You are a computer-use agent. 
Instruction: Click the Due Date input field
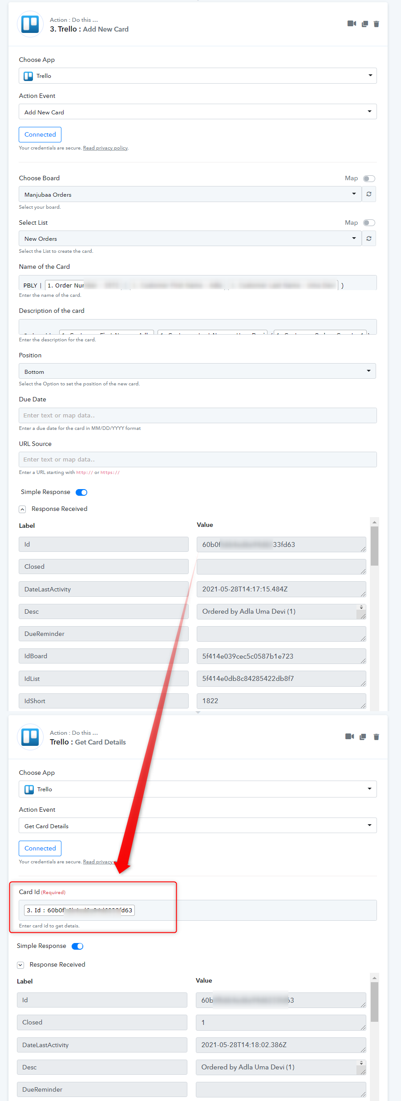[198, 415]
